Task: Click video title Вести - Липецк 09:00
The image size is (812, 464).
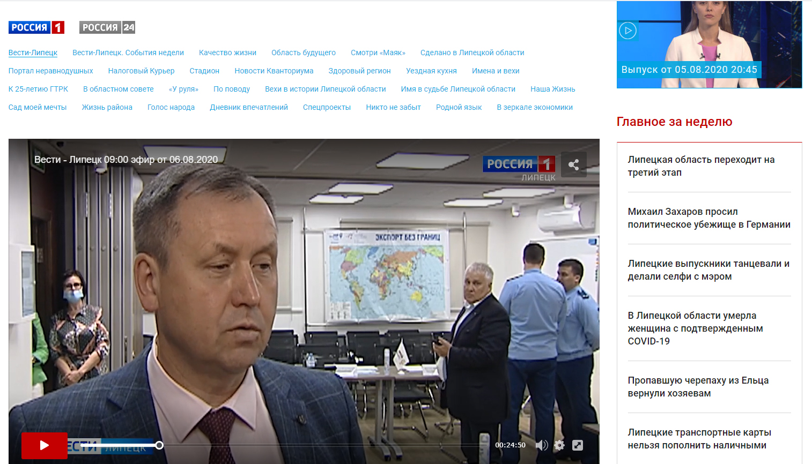Action: [126, 160]
